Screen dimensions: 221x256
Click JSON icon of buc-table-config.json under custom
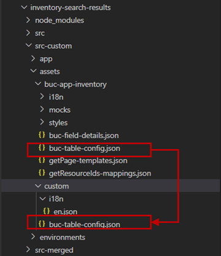click(42, 224)
